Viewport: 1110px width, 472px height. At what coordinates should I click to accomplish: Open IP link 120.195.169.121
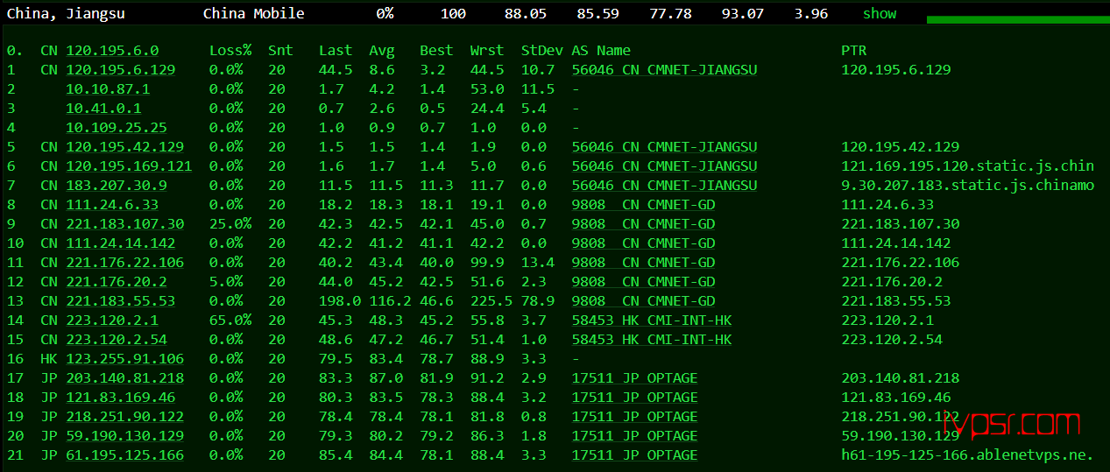coord(129,166)
